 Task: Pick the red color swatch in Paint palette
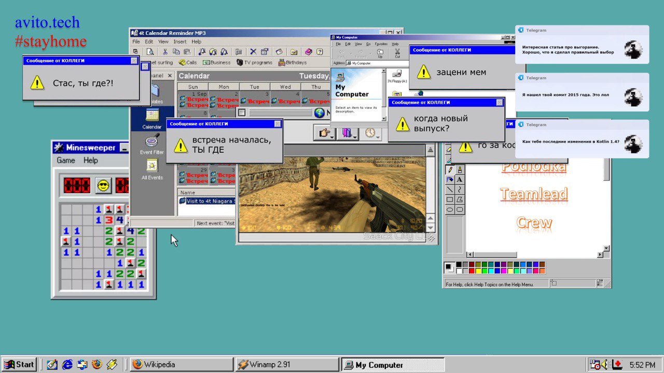[472, 270]
